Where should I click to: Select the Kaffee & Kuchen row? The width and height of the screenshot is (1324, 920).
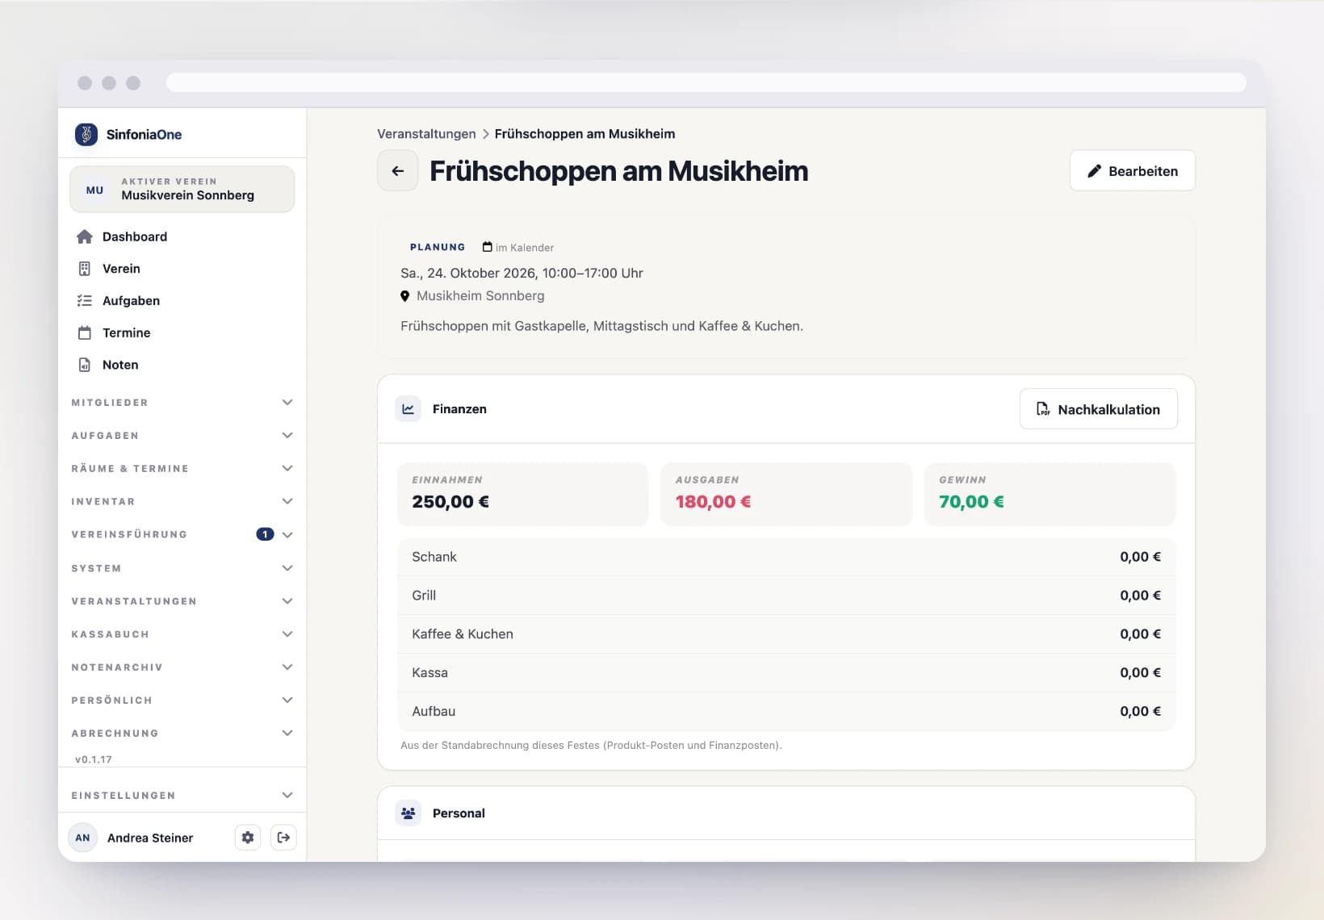click(x=786, y=634)
